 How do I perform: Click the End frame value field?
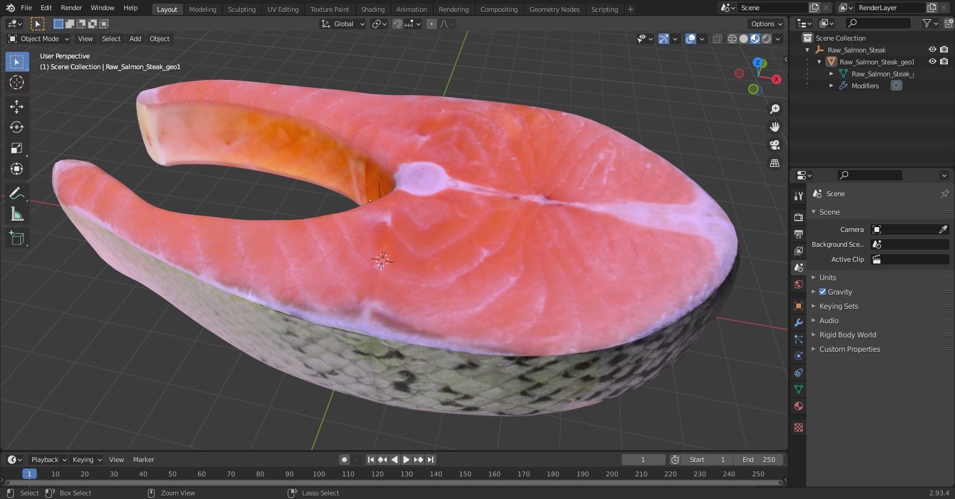click(759, 460)
